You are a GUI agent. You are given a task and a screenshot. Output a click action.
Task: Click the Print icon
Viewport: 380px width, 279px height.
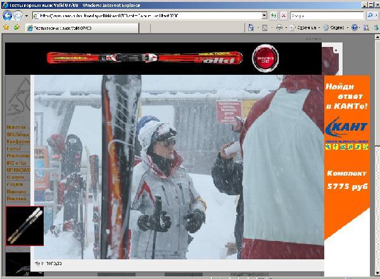pyautogui.click(x=279, y=28)
